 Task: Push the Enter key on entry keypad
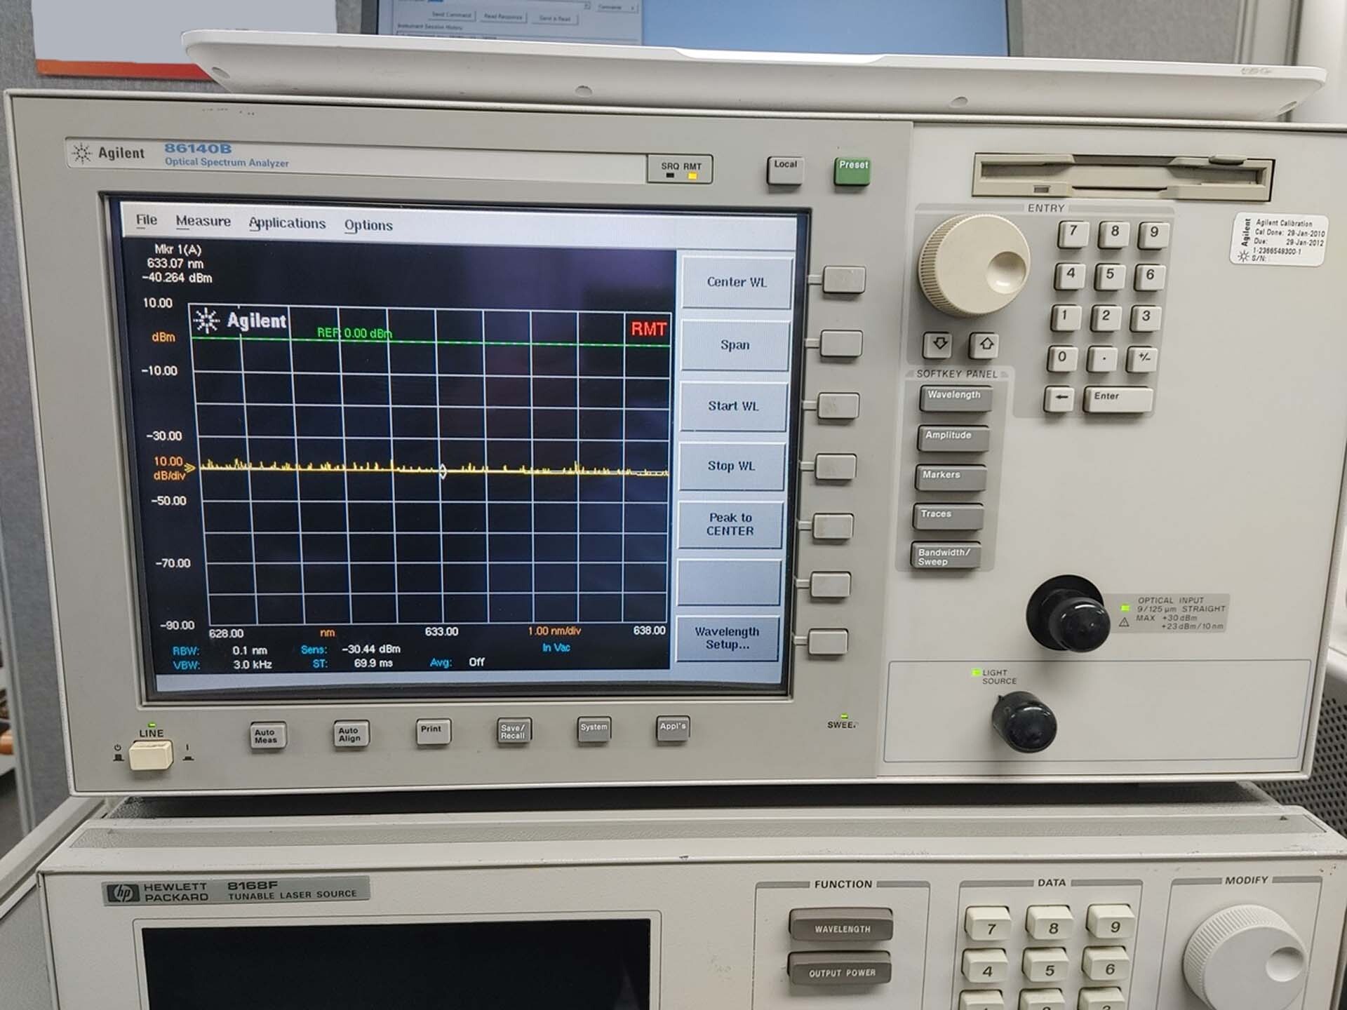point(1117,399)
